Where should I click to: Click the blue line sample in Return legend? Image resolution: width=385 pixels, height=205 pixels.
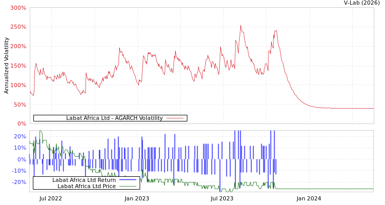tap(127, 180)
